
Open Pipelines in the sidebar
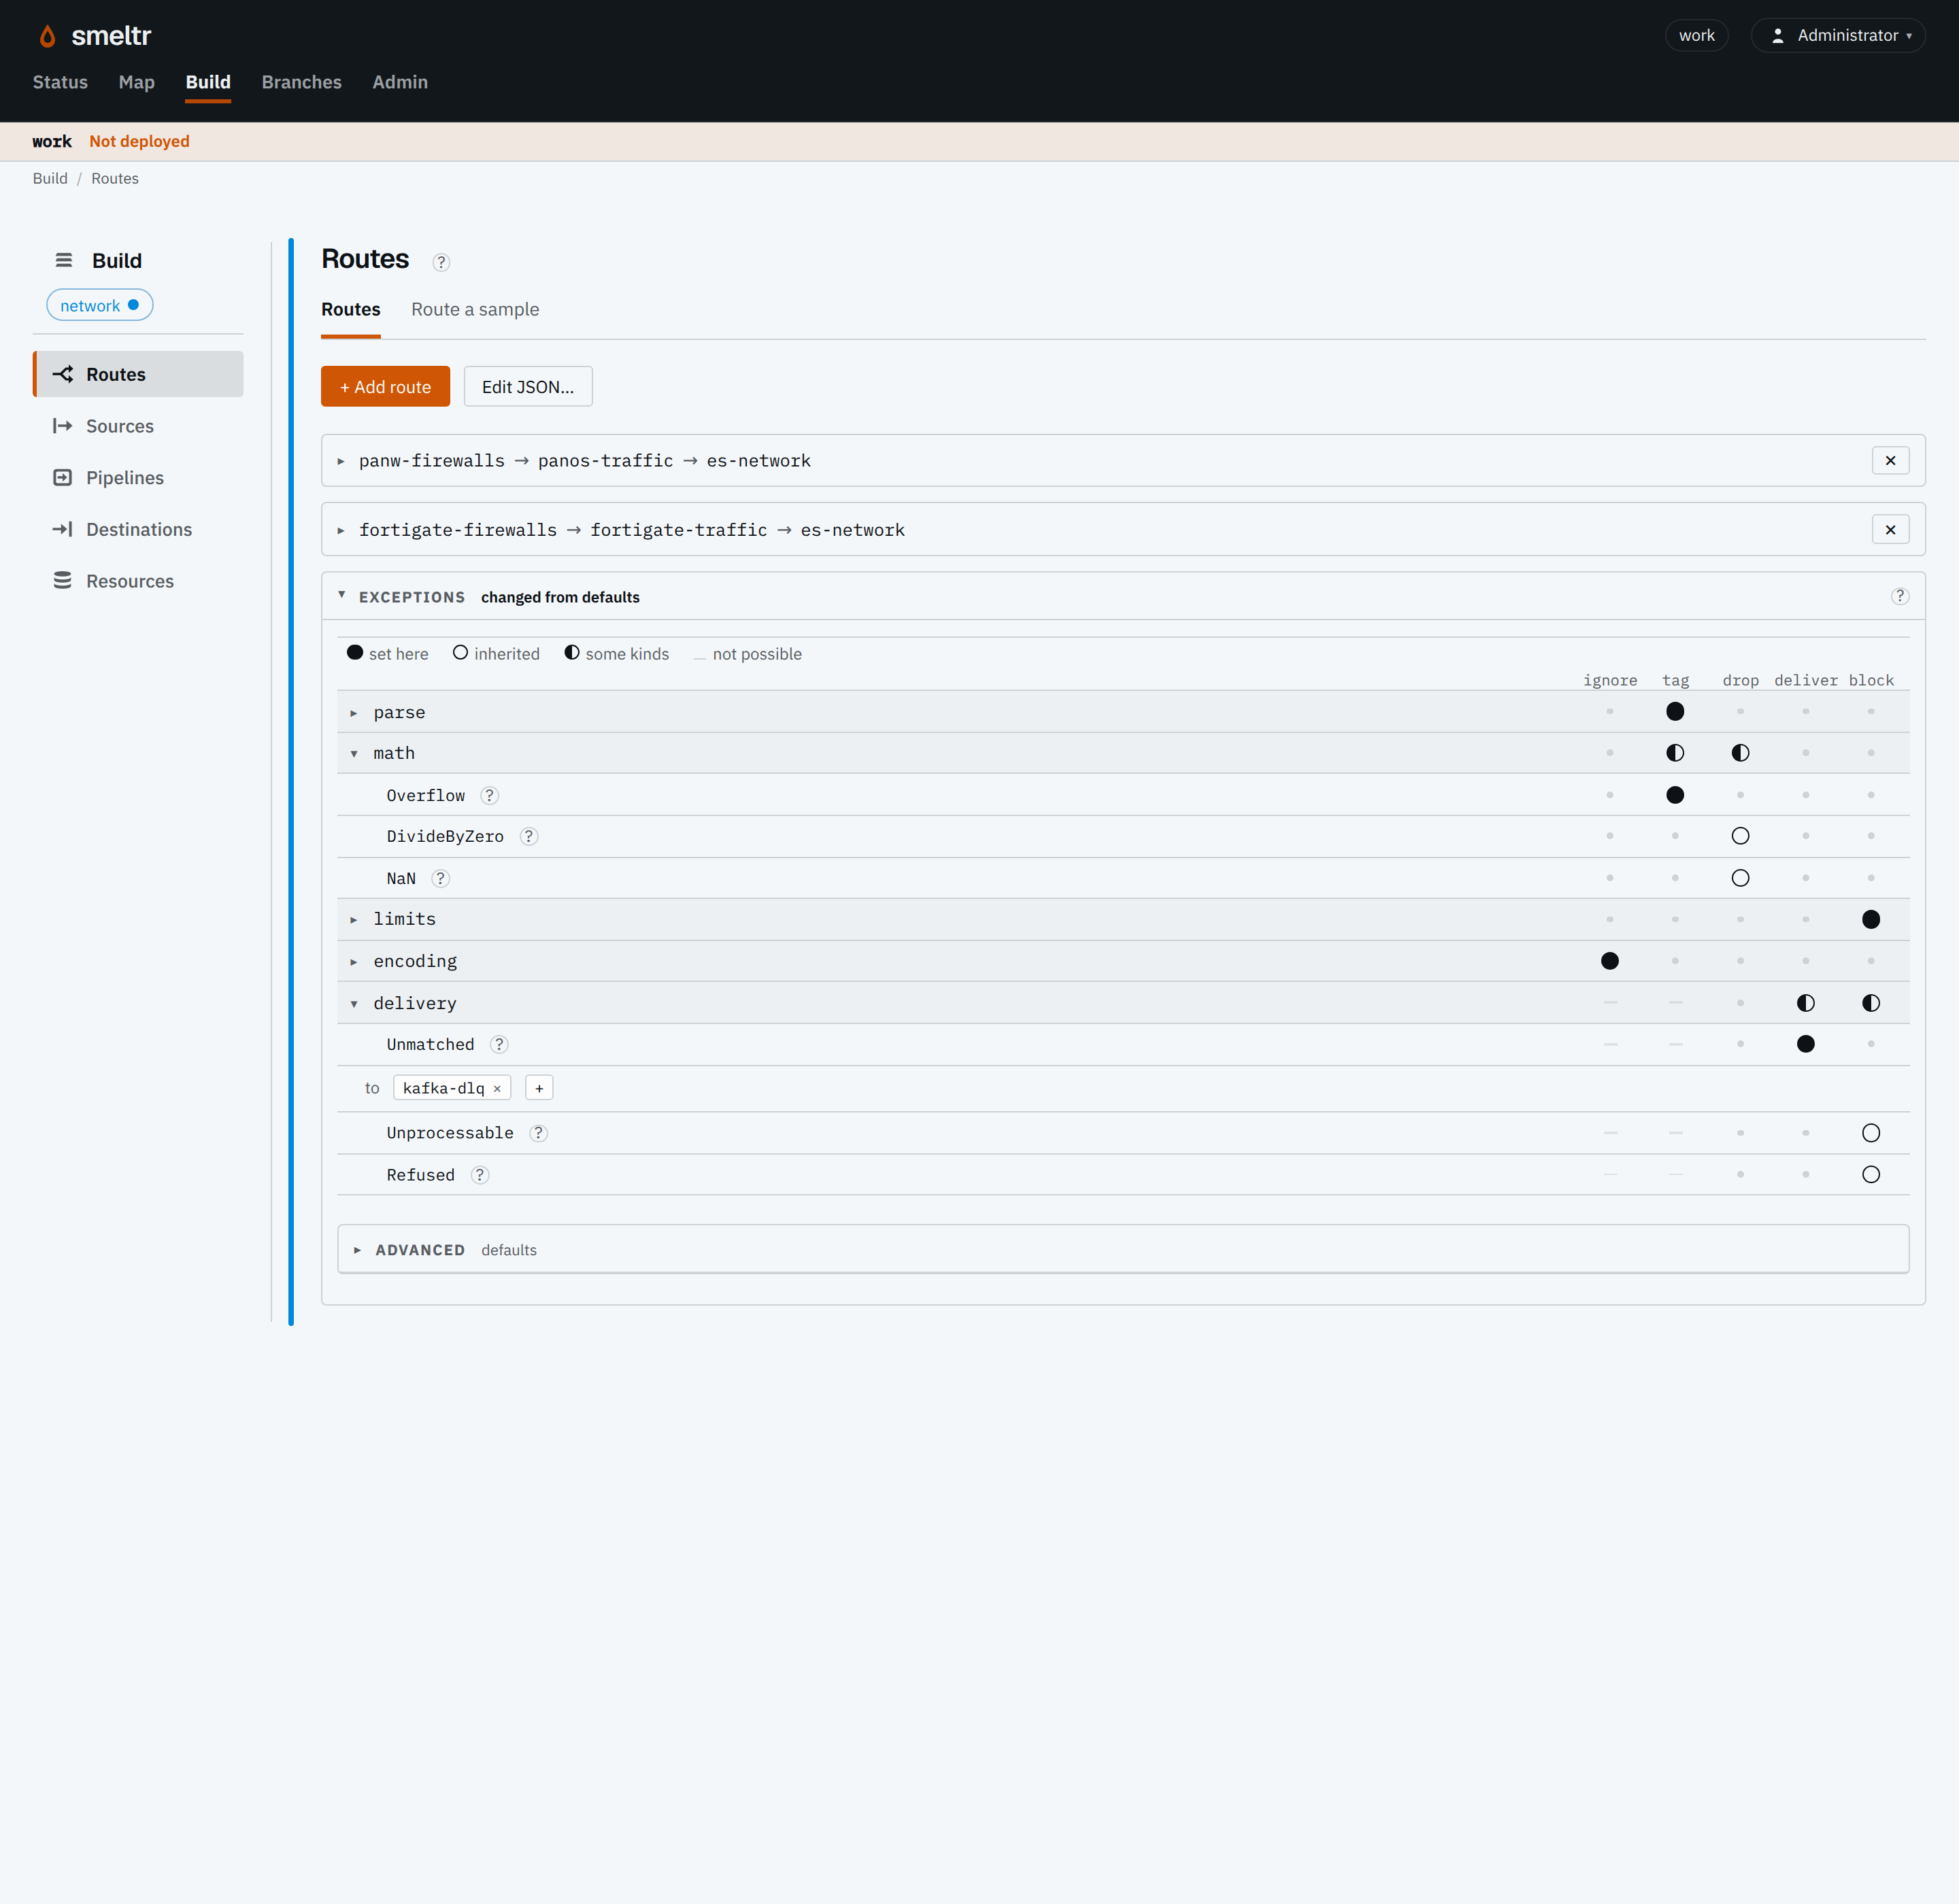coord(138,477)
